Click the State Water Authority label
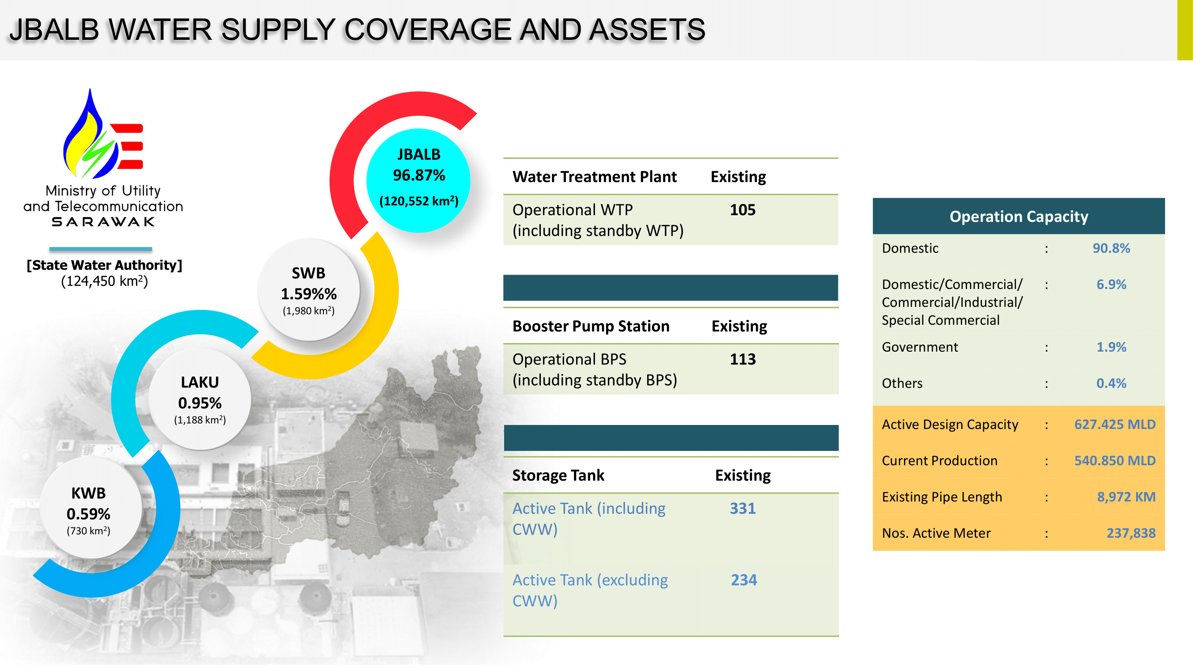 pos(104,265)
